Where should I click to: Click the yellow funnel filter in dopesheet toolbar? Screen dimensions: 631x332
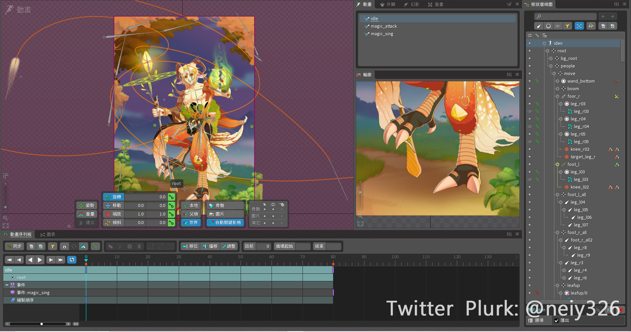pos(52,246)
